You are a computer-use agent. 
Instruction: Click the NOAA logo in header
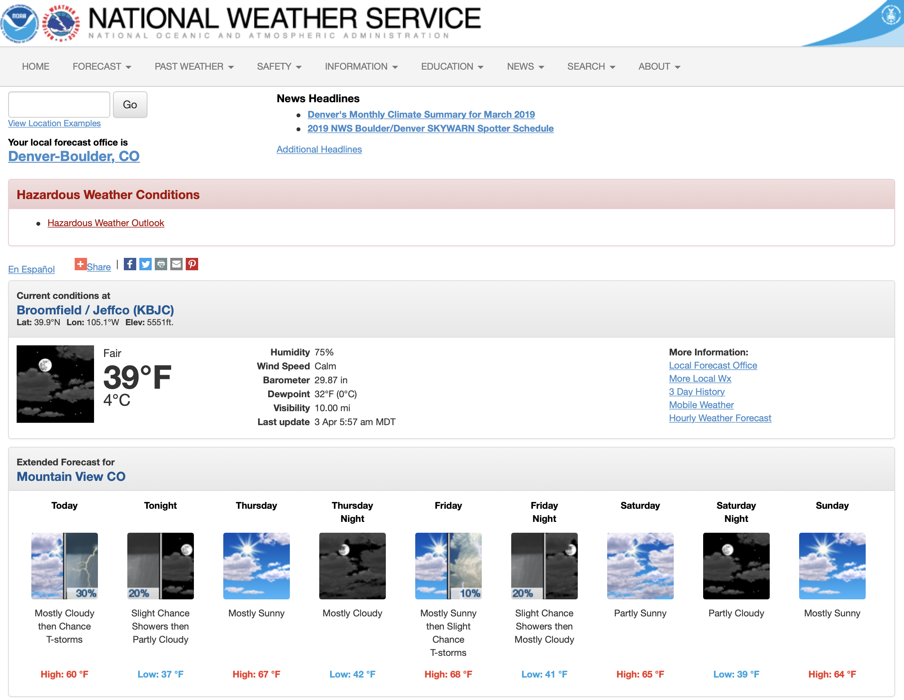tap(19, 23)
